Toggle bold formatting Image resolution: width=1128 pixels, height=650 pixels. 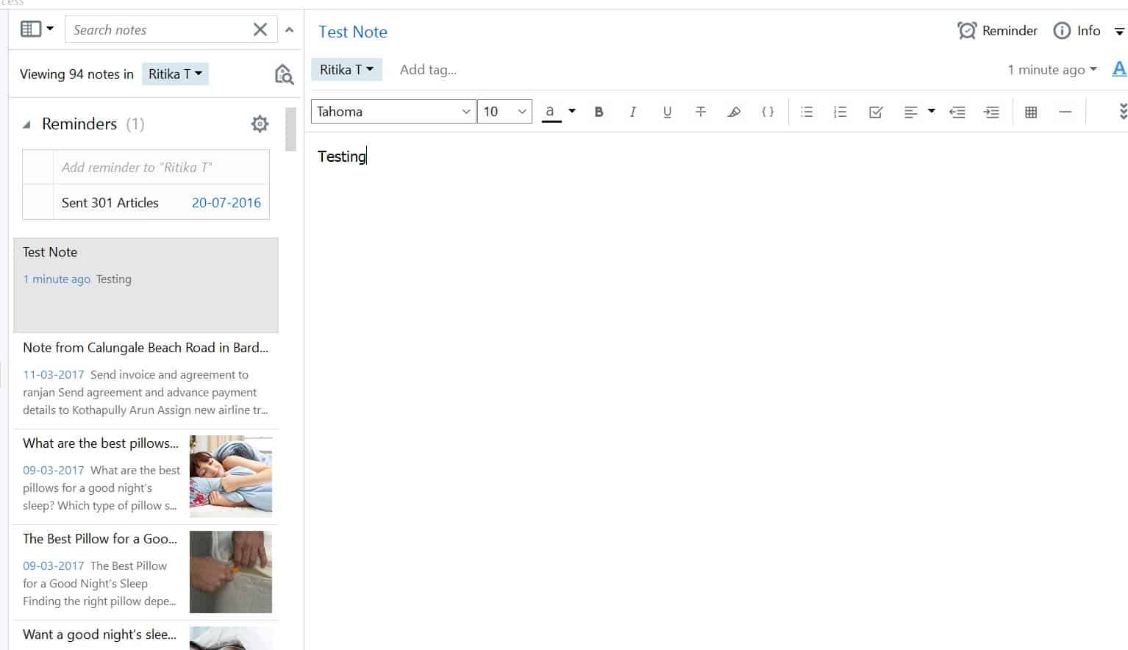(599, 112)
